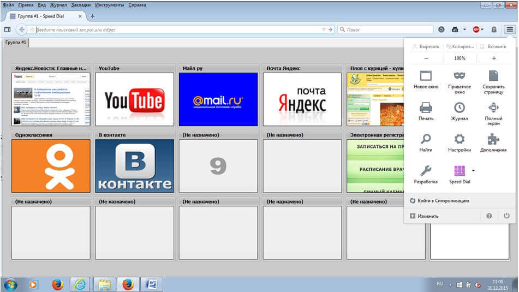The image size is (519, 292).
Task: Expand the address bar history dropdown
Action: pyautogui.click(x=324, y=29)
